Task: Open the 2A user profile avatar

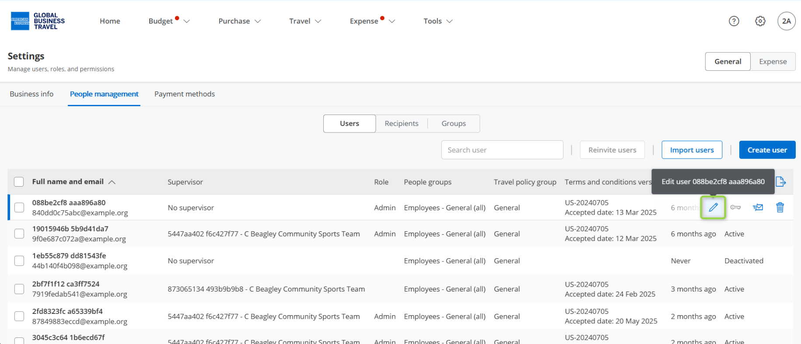Action: coord(786,21)
